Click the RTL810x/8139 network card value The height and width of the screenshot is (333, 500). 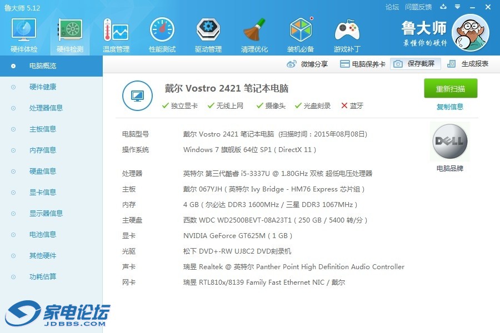[264, 282]
